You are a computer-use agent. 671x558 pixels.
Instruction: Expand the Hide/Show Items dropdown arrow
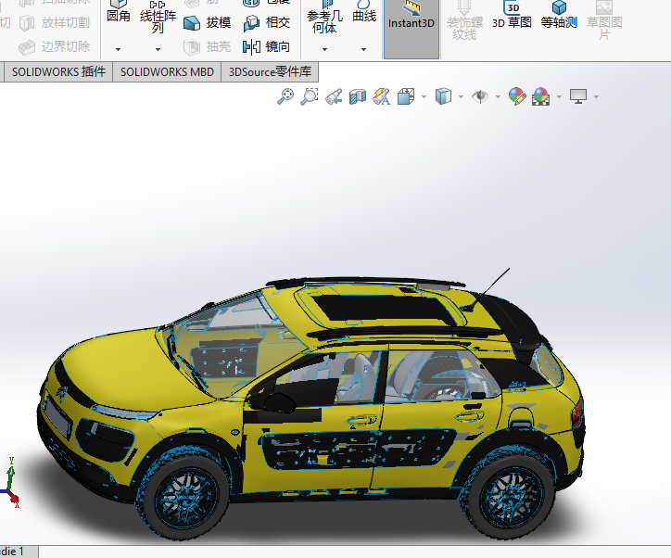pos(498,97)
